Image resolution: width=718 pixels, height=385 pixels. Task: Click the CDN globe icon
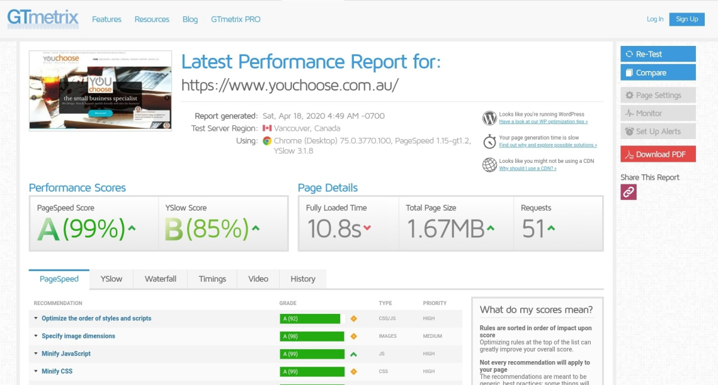click(x=489, y=165)
